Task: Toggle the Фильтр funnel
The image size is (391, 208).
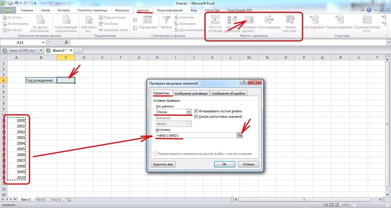Action: pyautogui.click(x=166, y=23)
